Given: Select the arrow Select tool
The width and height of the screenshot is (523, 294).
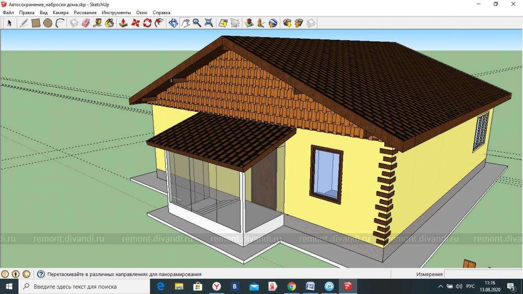Looking at the screenshot, I should pyautogui.click(x=9, y=23).
